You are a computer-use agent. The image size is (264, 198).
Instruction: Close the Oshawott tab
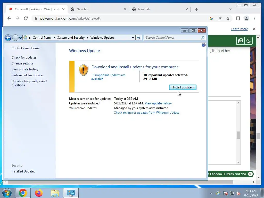[x=63, y=9]
